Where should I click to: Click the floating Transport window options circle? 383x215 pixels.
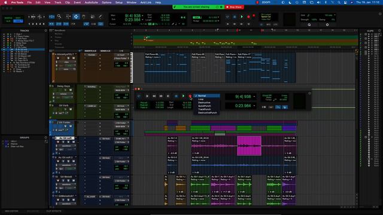[309, 93]
